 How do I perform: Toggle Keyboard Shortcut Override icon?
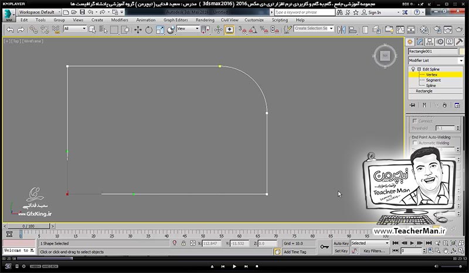(x=229, y=30)
